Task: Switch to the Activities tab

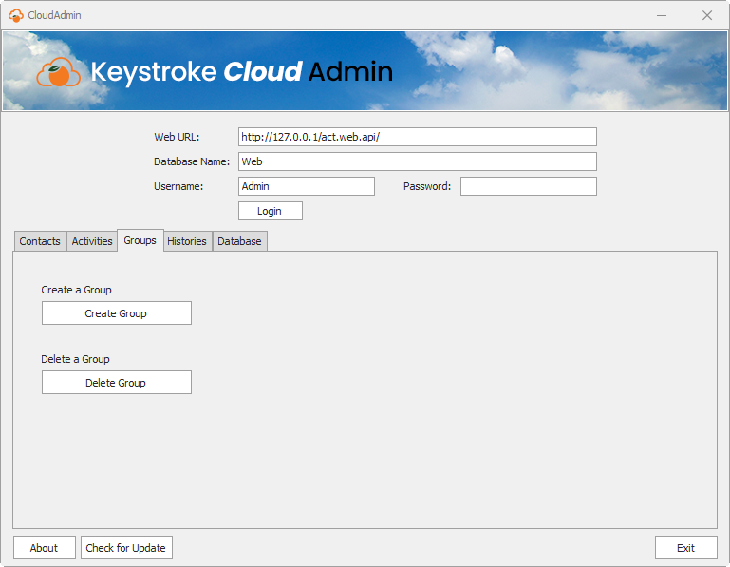Action: [92, 241]
